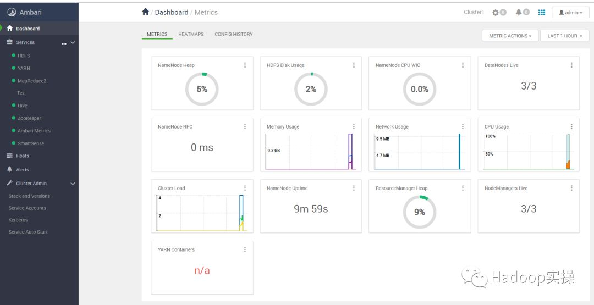Image resolution: width=594 pixels, height=305 pixels.
Task: Open NameNode Heap widget options menu
Action: tap(245, 65)
